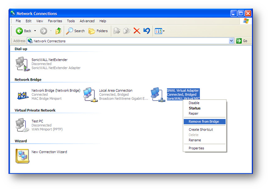Open the Advanced menu
This screenshot has height=191, width=270.
(x=87, y=21)
